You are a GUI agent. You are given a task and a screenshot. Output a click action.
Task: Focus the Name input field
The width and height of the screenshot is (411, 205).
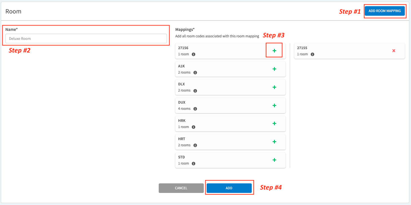coord(86,39)
